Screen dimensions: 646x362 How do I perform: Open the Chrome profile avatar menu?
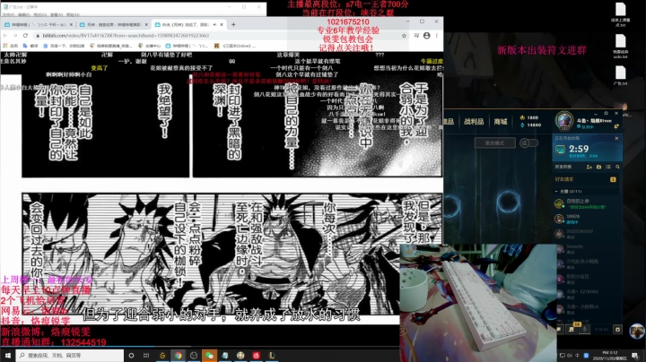[x=427, y=36]
